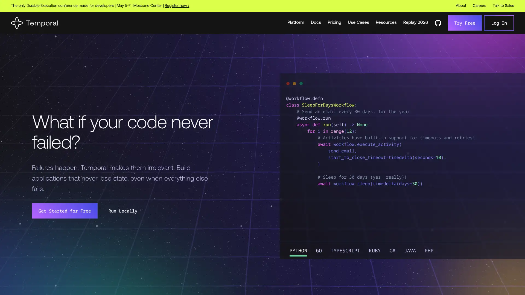
Task: Switch to the GO code tab
Action: 319,251
